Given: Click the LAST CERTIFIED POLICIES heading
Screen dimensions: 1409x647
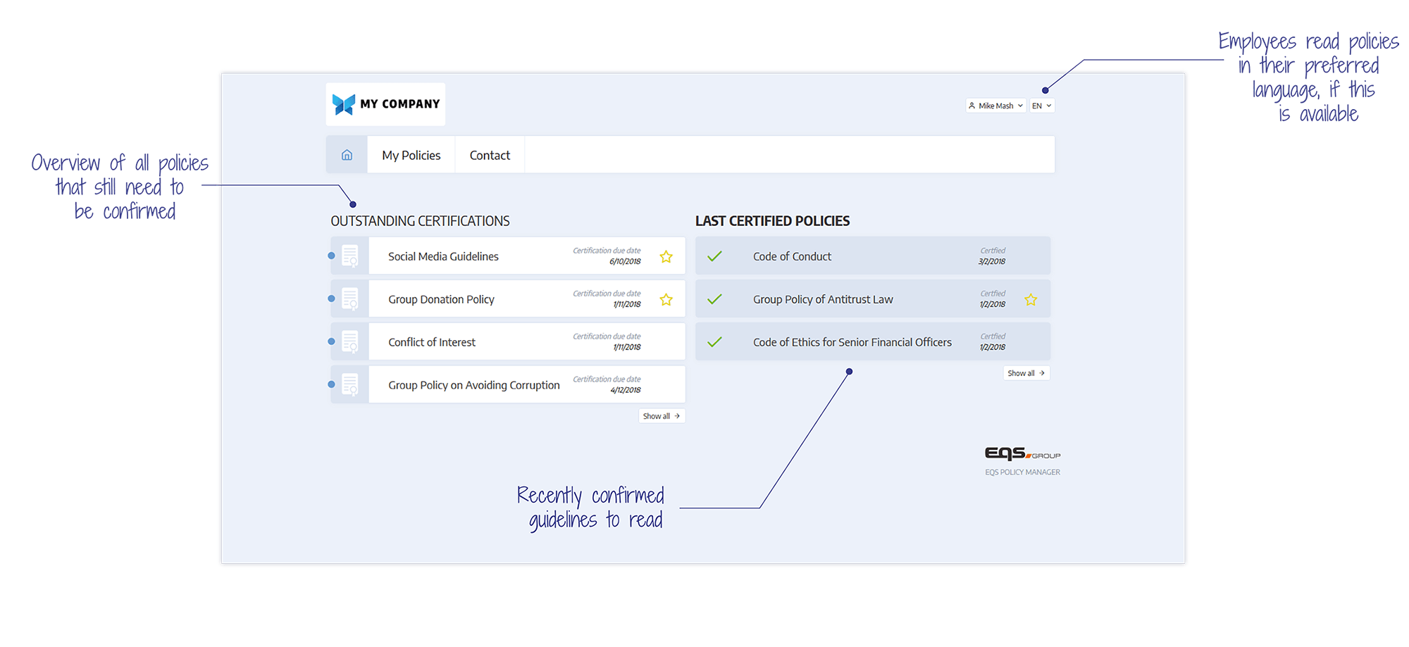Looking at the screenshot, I should (x=772, y=221).
